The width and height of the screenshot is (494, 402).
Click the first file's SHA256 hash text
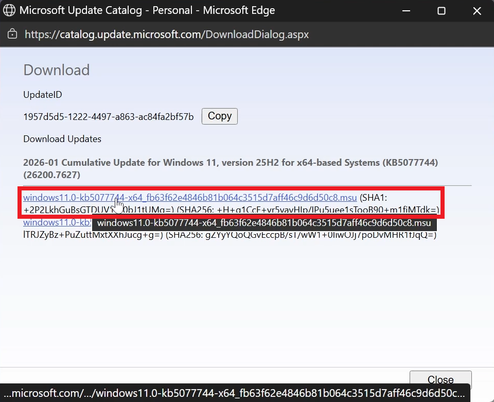click(309, 210)
